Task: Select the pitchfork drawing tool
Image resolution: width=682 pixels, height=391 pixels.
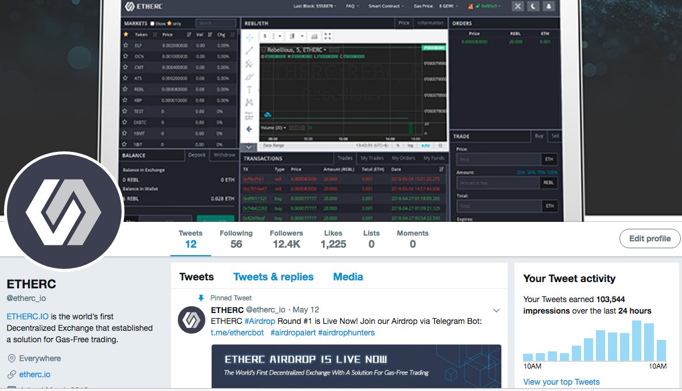Action: pos(250,64)
